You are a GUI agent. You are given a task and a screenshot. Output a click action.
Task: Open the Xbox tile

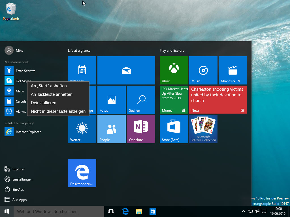tap(174, 70)
